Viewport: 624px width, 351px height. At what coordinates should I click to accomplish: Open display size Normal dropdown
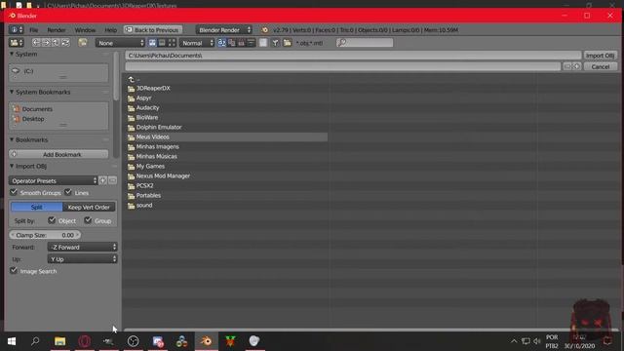pos(197,43)
